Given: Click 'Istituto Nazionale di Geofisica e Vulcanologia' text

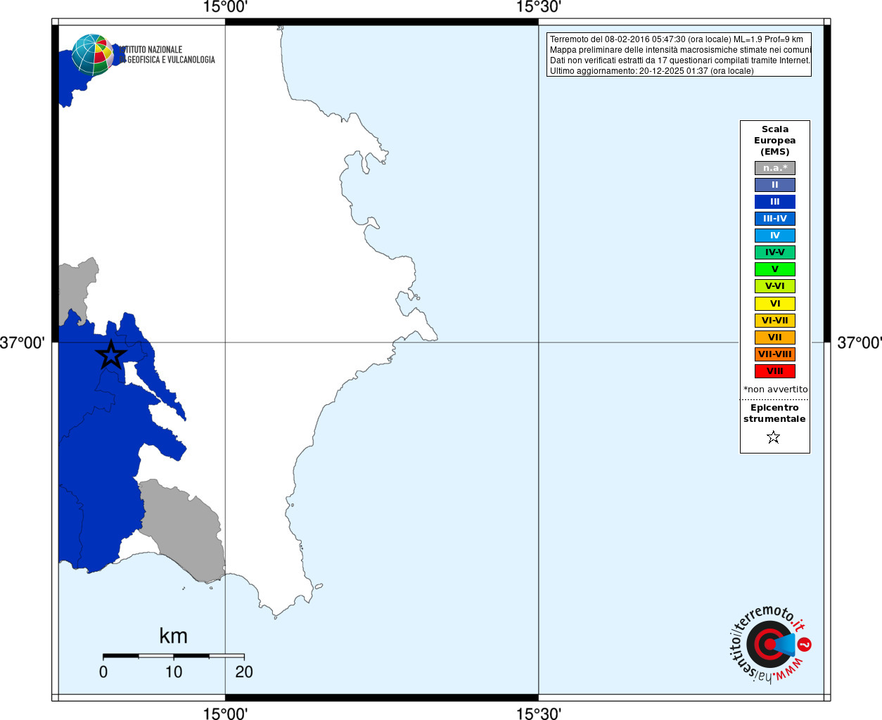Looking at the screenshot, I should (167, 55).
